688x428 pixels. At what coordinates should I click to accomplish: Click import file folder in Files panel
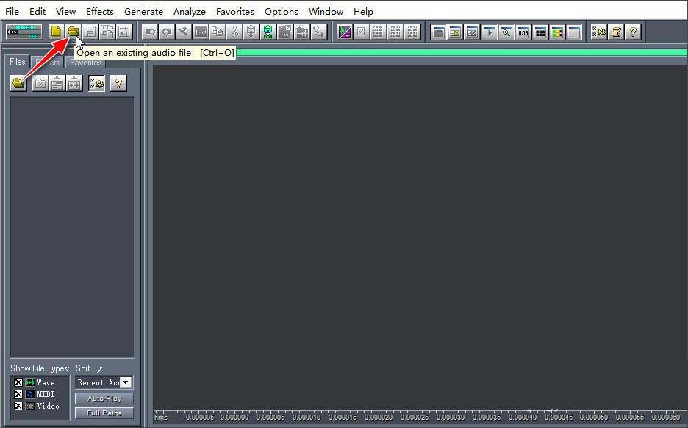(18, 84)
